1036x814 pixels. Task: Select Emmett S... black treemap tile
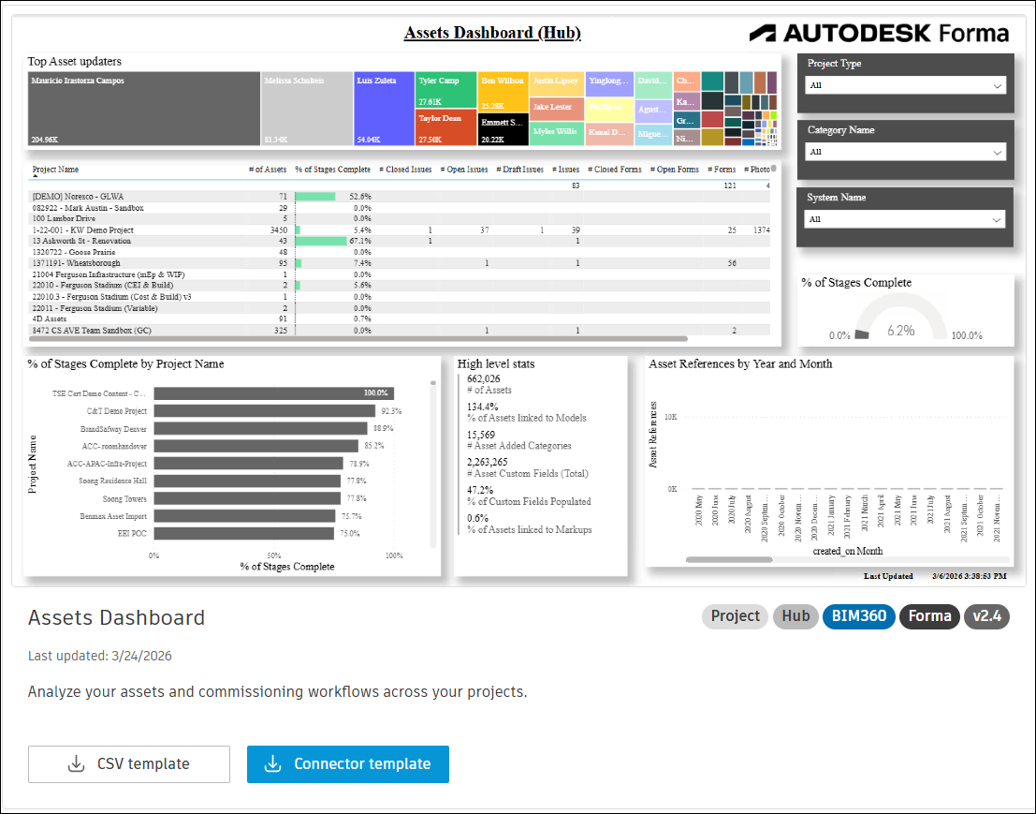(x=503, y=129)
